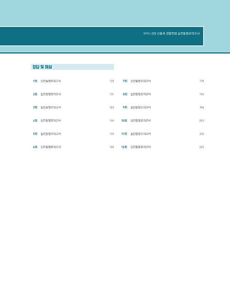This screenshot has width=230, height=304.
Task: Click page number 131
Action: pyautogui.click(x=112, y=94)
